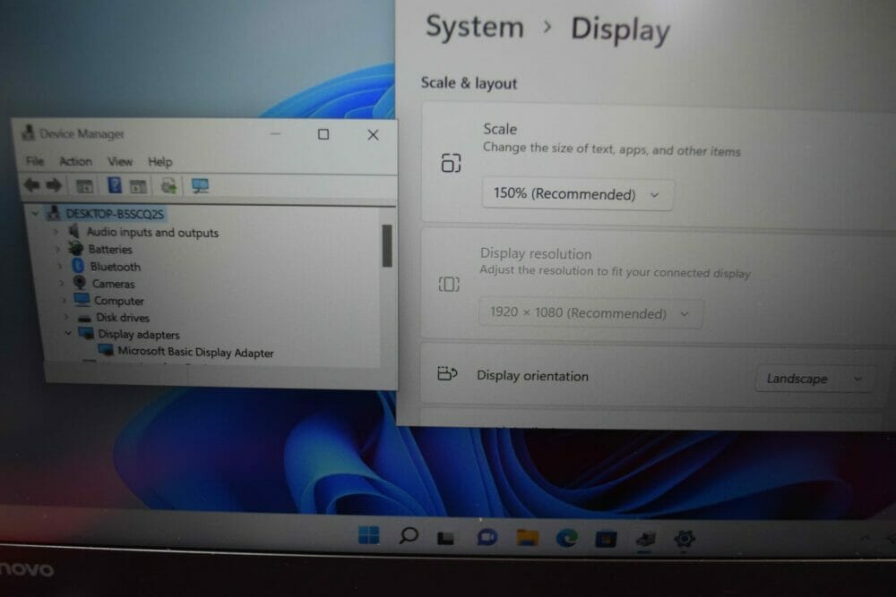Click the Scale setting label
The height and width of the screenshot is (597, 896).
[x=500, y=129]
